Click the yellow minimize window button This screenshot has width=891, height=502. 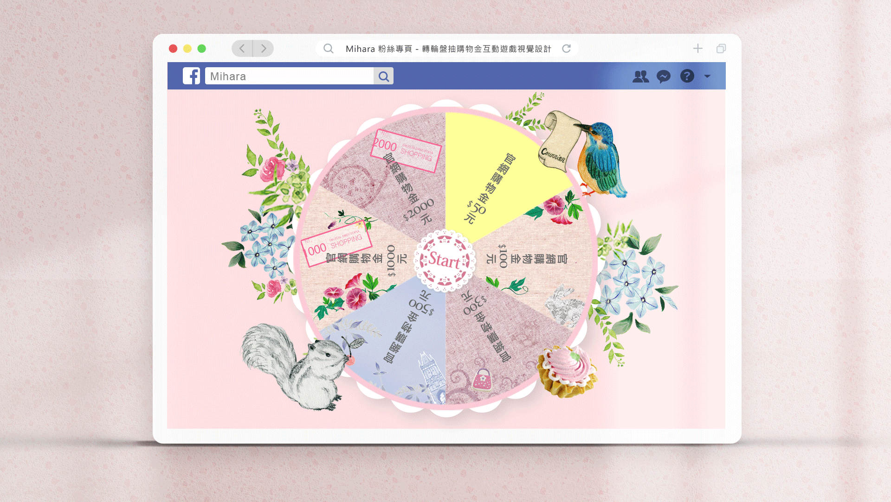point(187,49)
